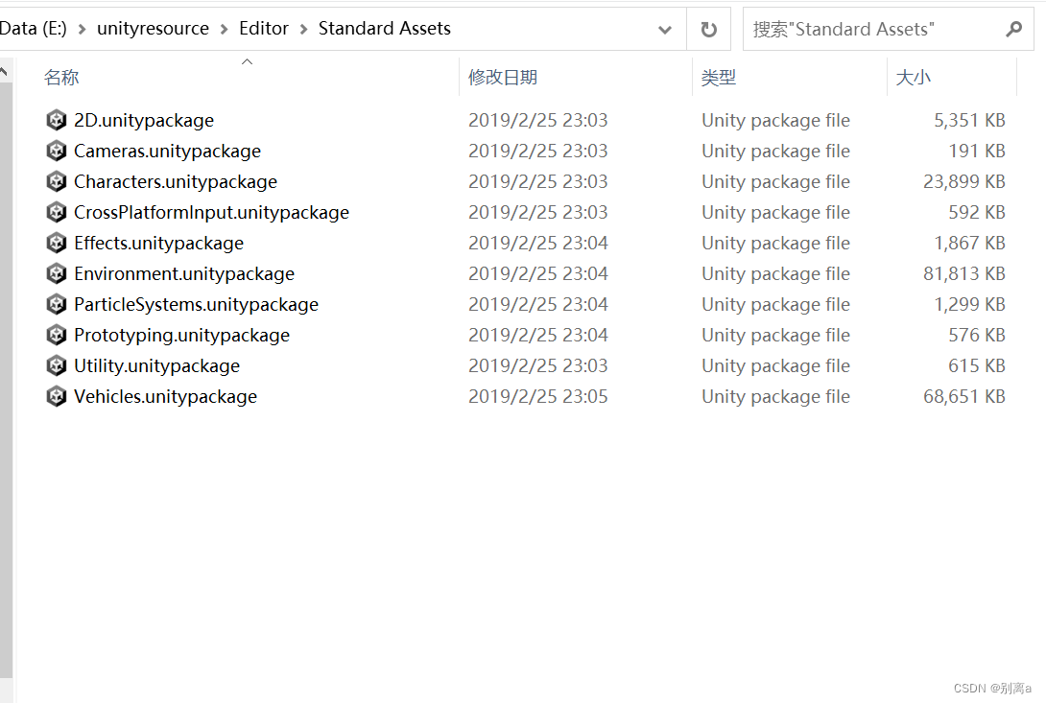This screenshot has height=703, width=1046.
Task: Click the Vehicles.unitypackage cube icon
Action: (x=56, y=396)
